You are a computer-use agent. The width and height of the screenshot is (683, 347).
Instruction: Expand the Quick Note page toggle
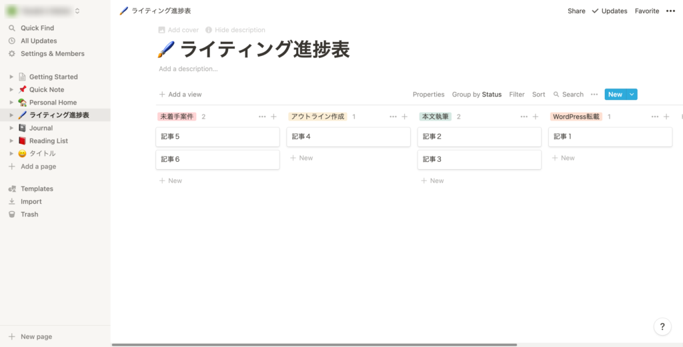12,89
